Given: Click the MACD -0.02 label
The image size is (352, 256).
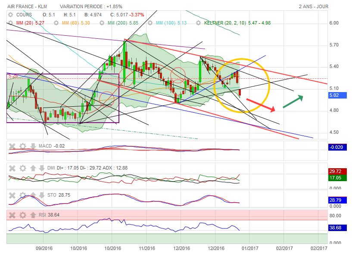Looking at the screenshot, I should click(52, 146).
